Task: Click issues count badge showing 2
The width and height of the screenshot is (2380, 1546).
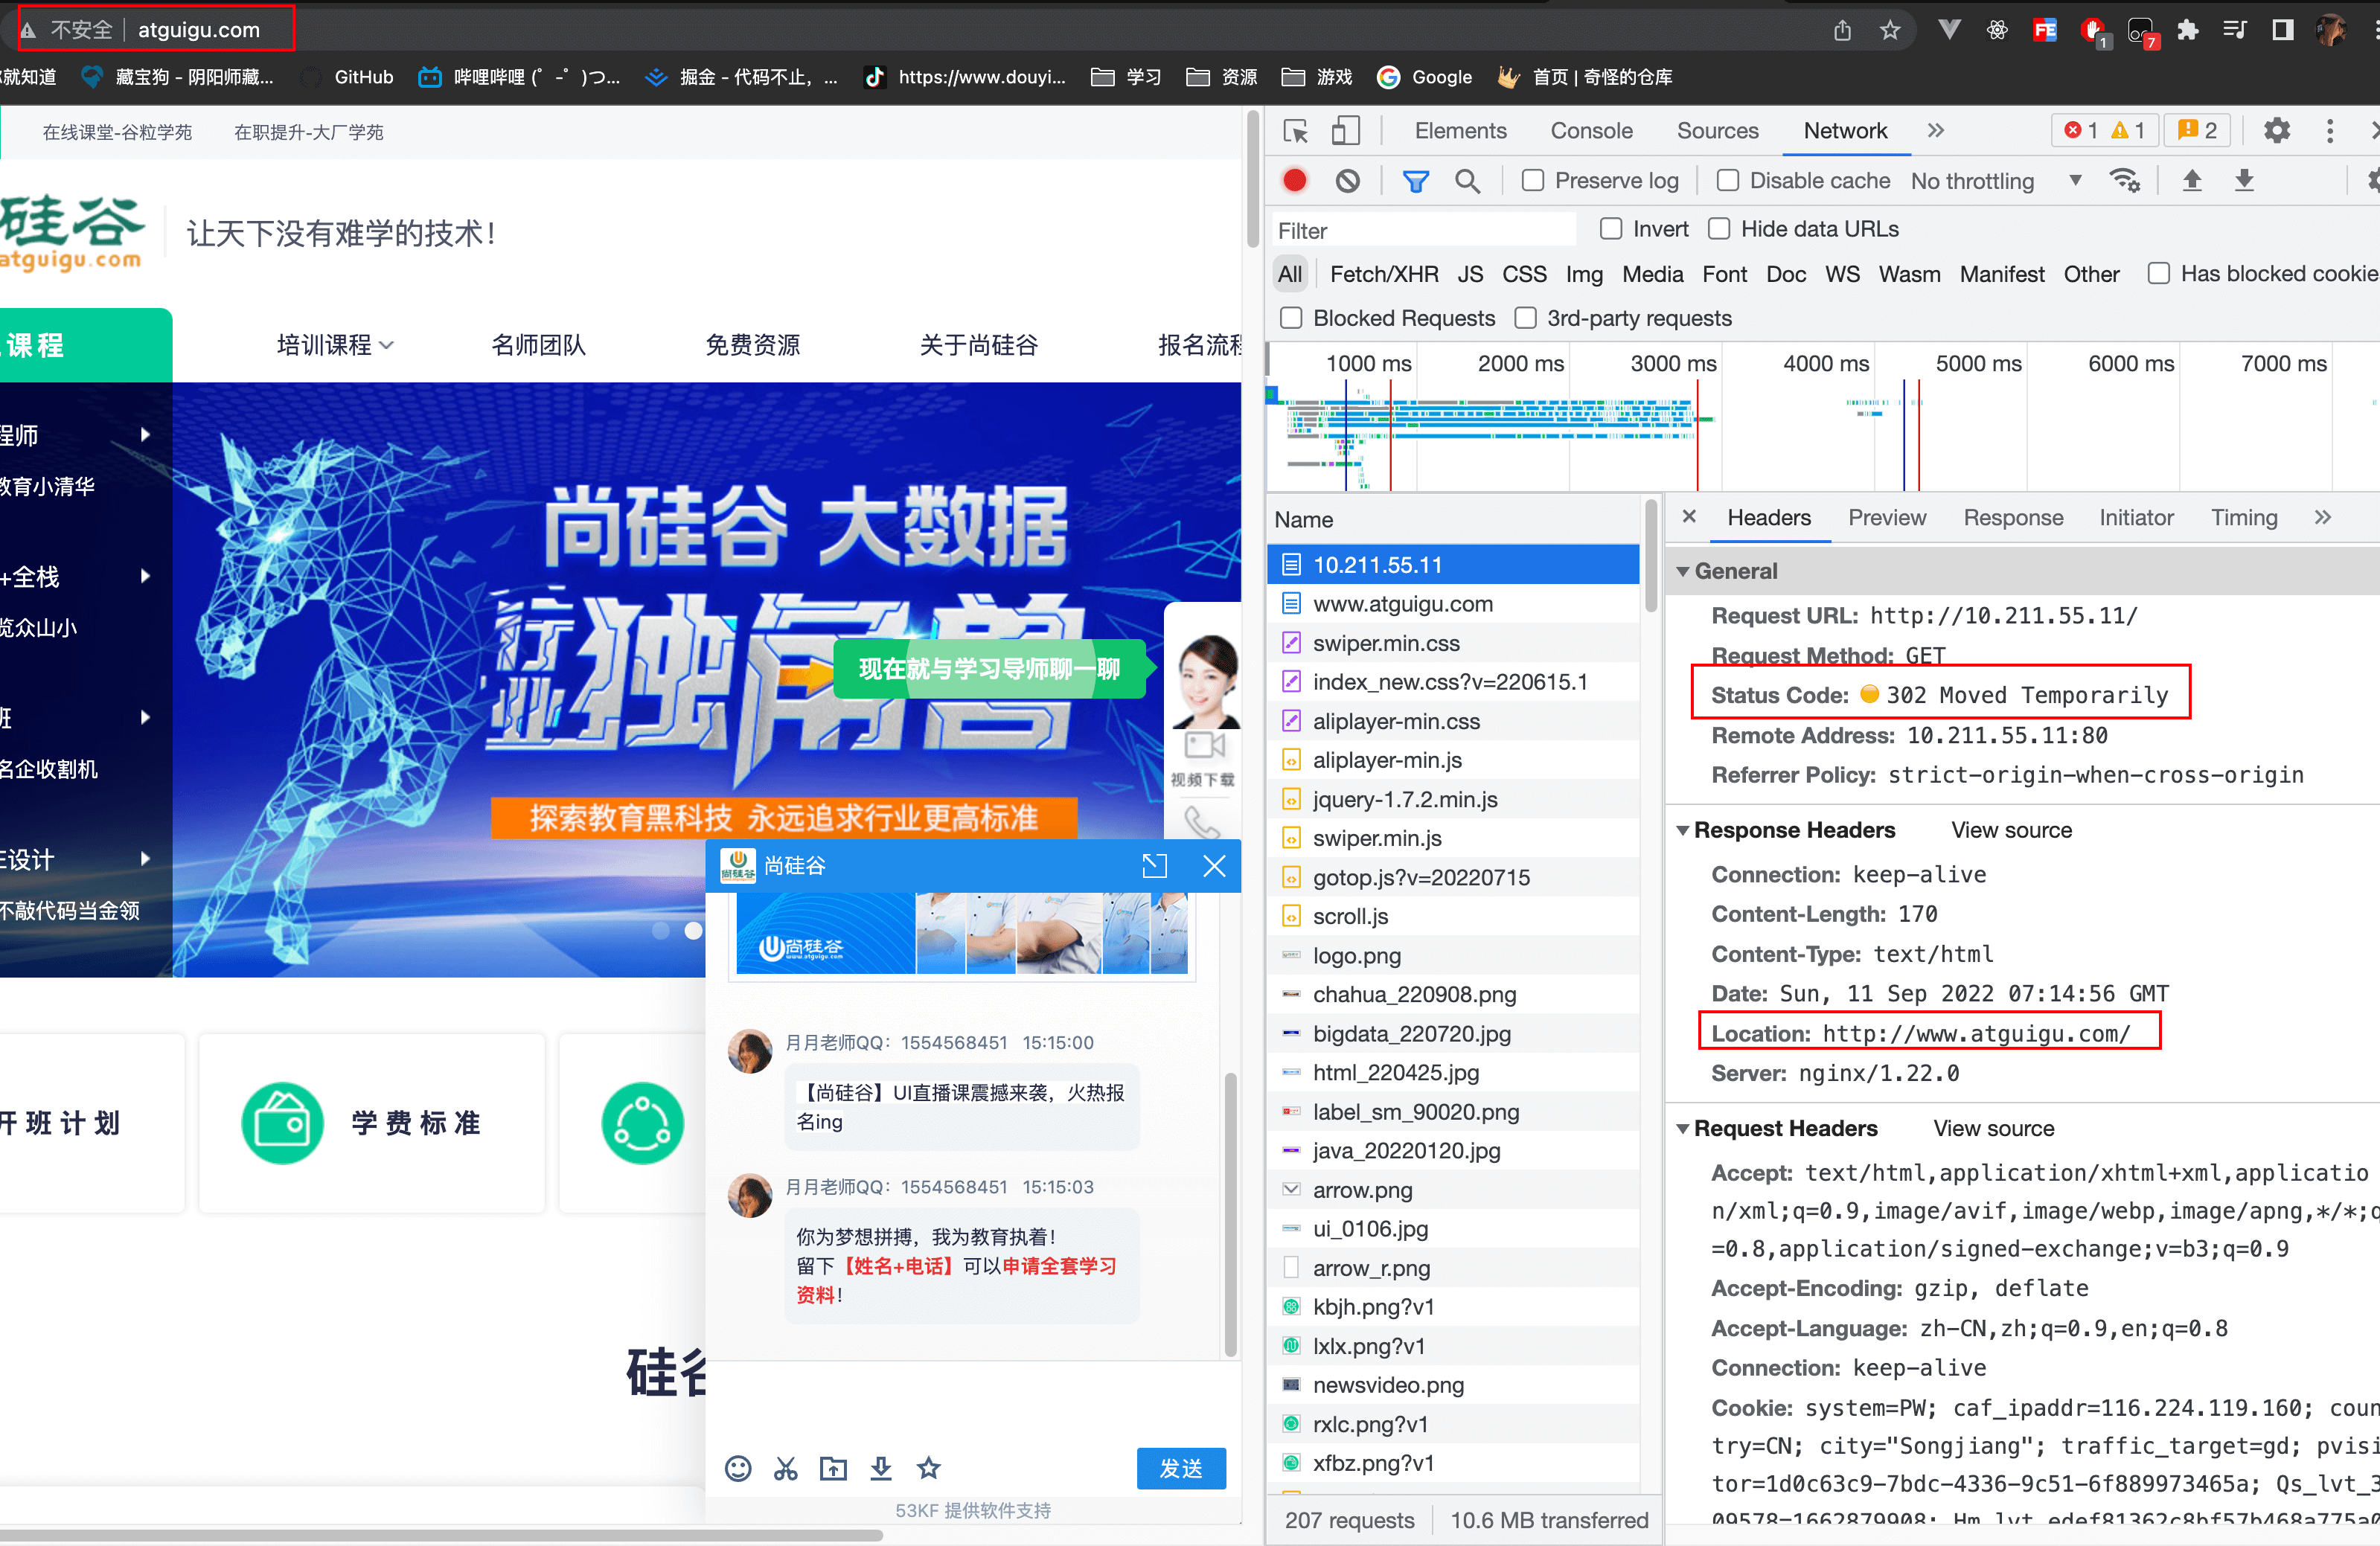Action: click(x=2197, y=131)
